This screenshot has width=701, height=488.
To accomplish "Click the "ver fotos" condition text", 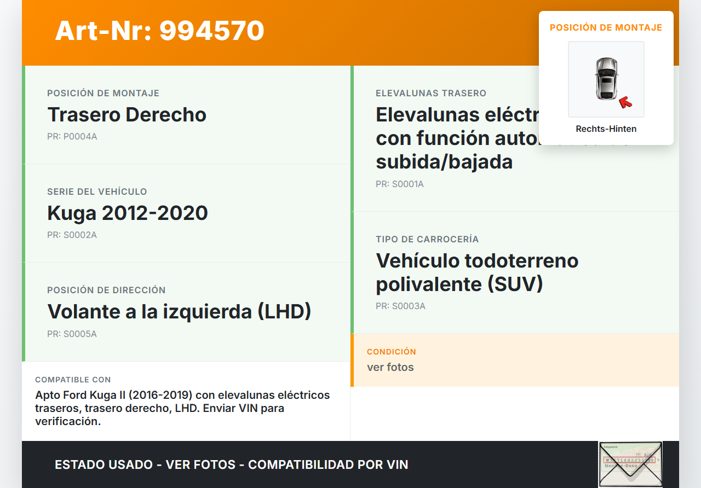I will coord(390,367).
